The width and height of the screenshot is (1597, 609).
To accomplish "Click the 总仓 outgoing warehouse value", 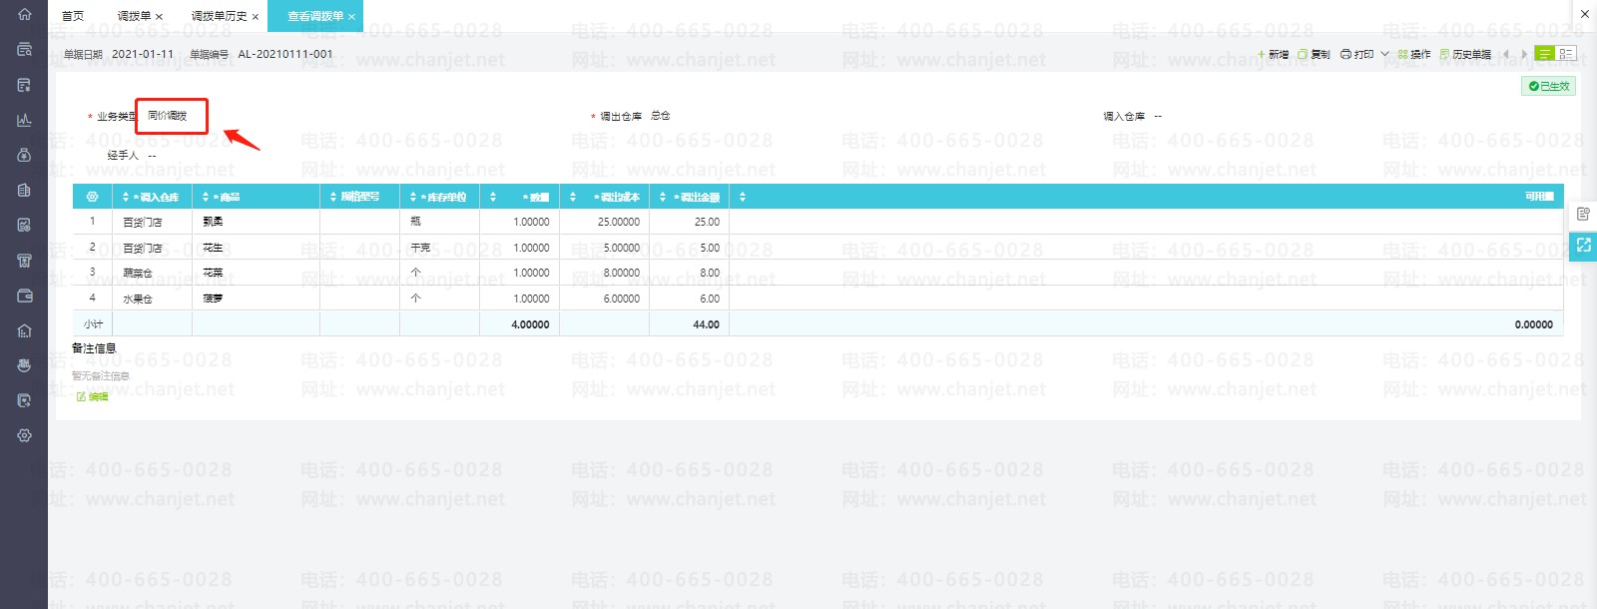I will [661, 116].
